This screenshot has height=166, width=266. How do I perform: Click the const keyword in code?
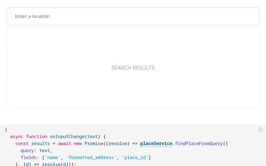click(x=22, y=144)
